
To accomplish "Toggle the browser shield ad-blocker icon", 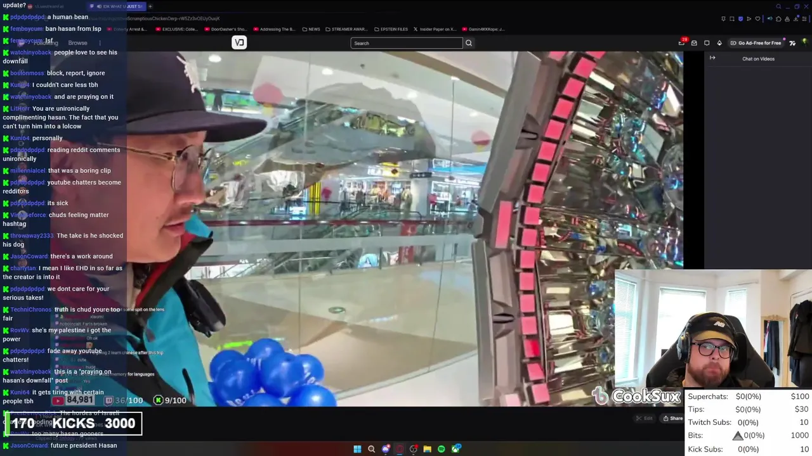I will [x=740, y=19].
